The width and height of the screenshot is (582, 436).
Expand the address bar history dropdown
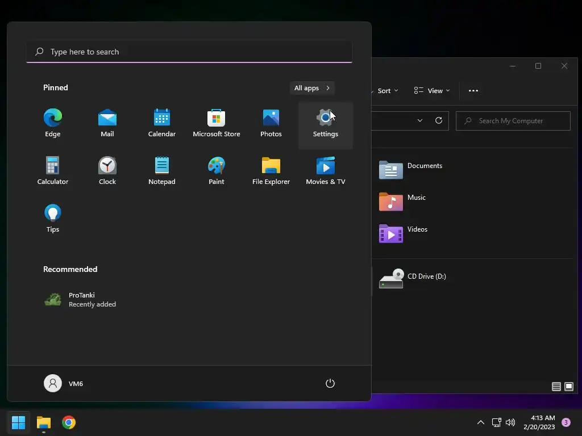[x=420, y=120]
